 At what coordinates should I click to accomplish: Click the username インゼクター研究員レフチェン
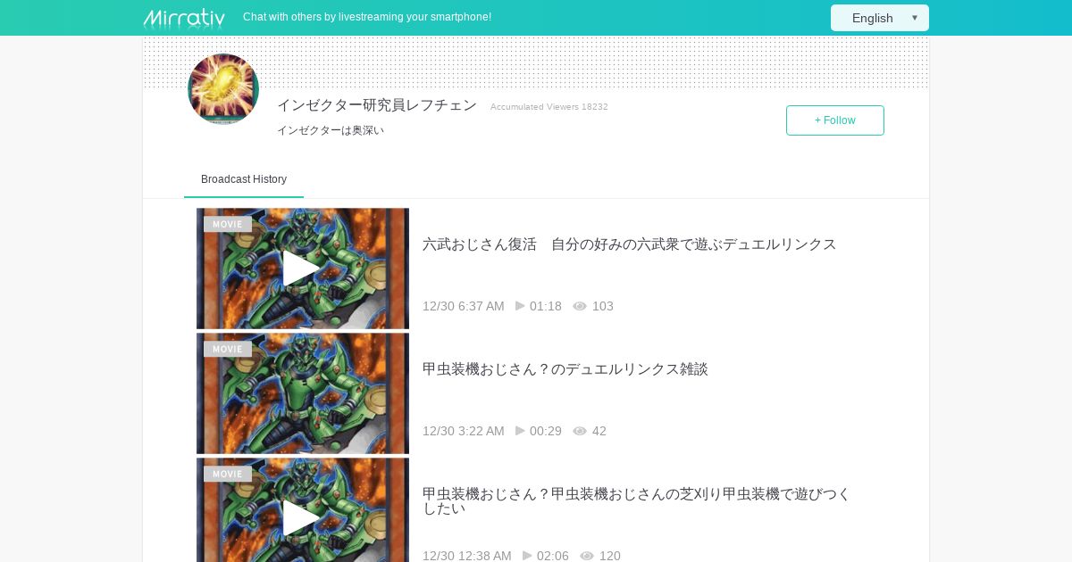coord(377,105)
